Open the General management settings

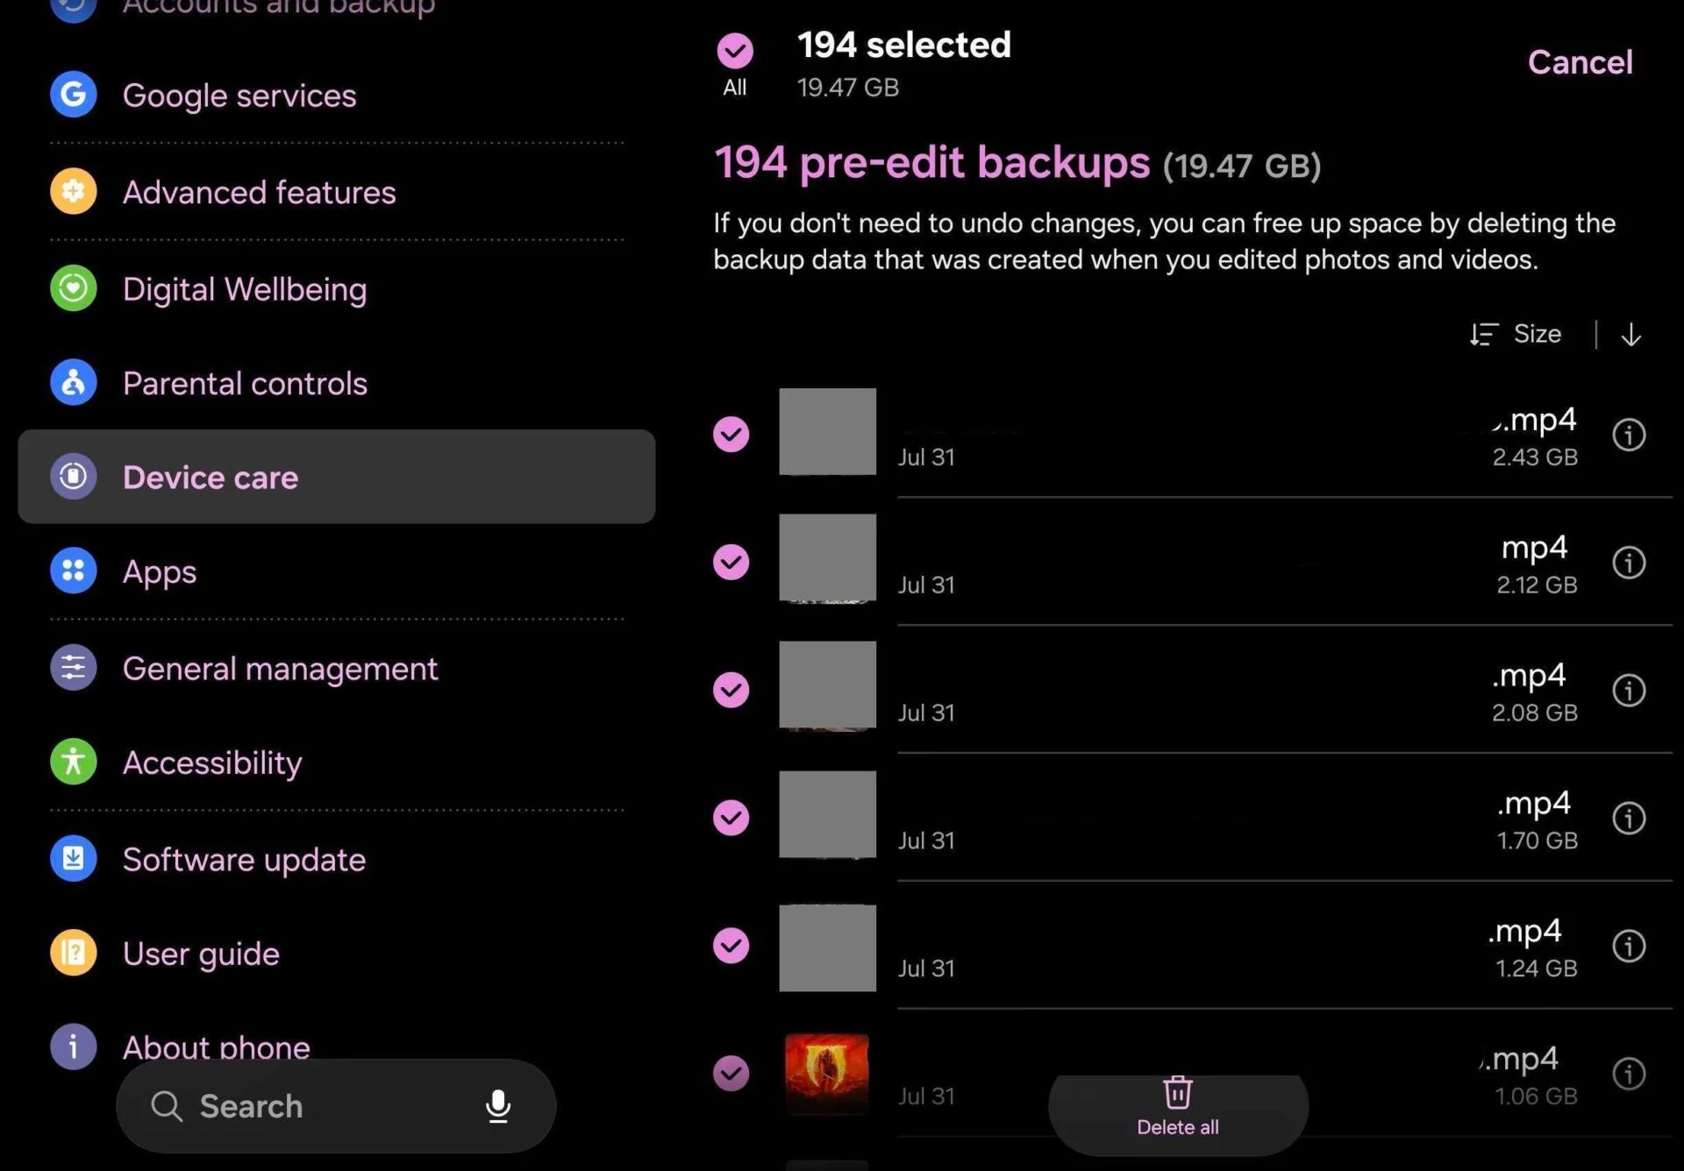pos(337,669)
